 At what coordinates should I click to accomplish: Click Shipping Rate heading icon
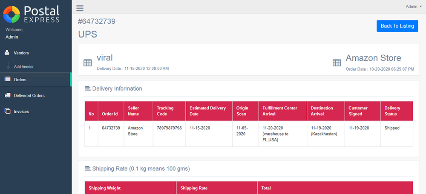pyautogui.click(x=87, y=168)
